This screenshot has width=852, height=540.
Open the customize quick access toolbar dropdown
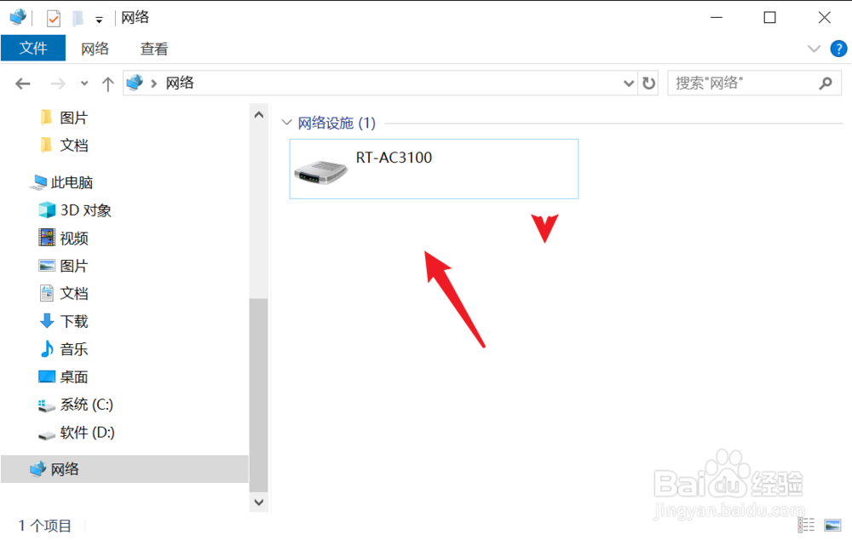click(99, 20)
